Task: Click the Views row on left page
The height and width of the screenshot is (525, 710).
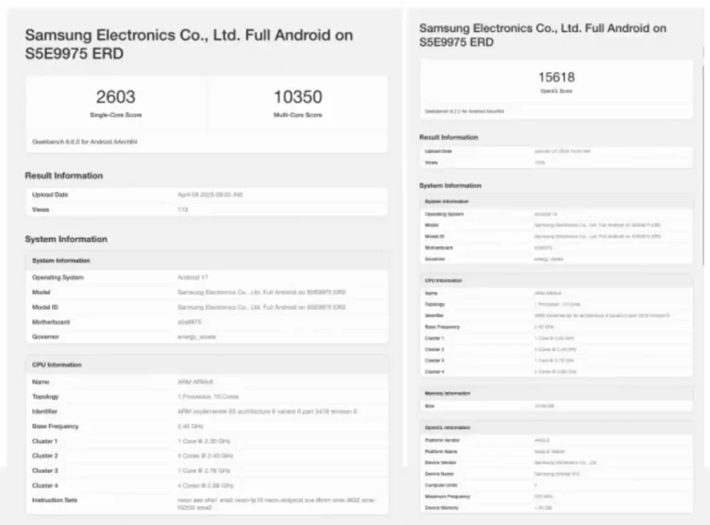Action: click(x=207, y=209)
